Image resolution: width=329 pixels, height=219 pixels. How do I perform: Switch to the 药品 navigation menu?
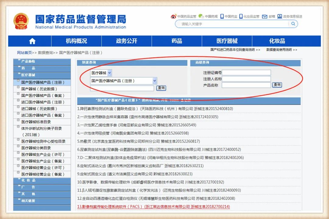pyautogui.click(x=176, y=41)
